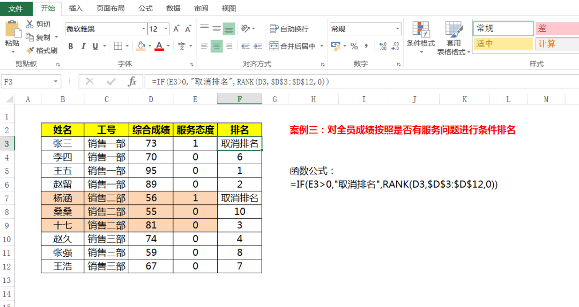Select the 王浩 name cell
Image resolution: width=579 pixels, height=307 pixels.
pos(62,266)
